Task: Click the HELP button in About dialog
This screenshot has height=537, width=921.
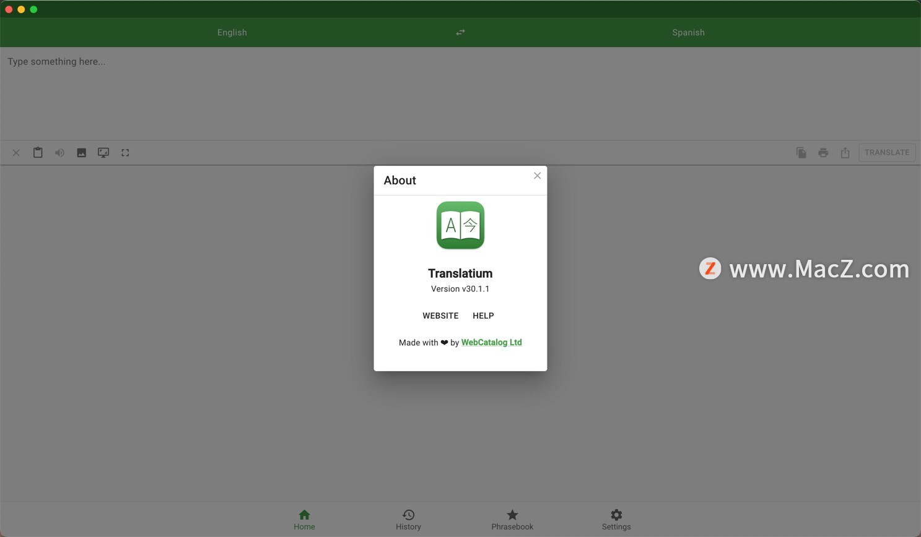Action: point(483,316)
